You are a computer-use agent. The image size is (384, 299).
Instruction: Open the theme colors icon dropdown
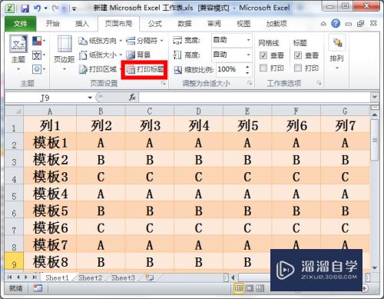pyautogui.click(x=39, y=41)
